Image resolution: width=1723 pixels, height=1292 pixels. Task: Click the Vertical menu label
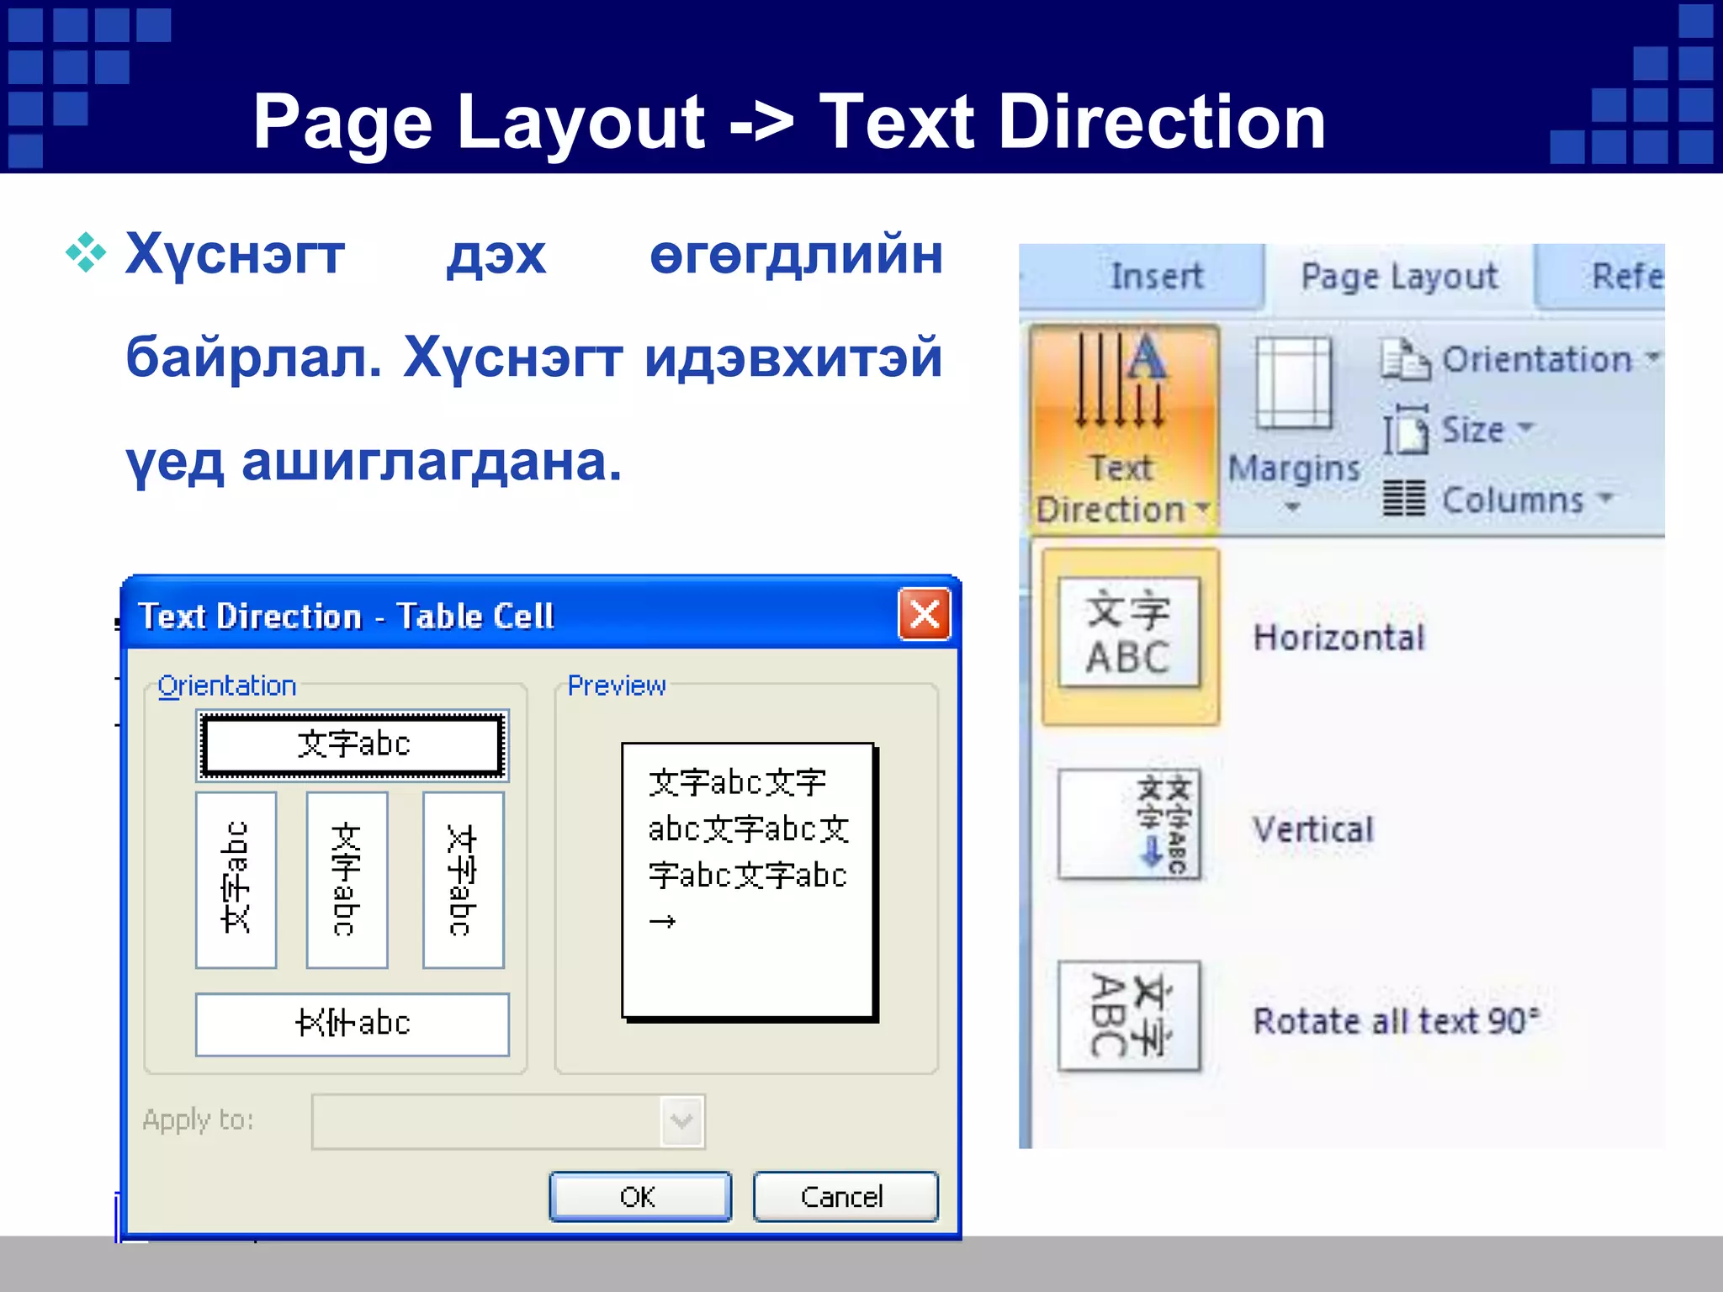[x=1313, y=829]
